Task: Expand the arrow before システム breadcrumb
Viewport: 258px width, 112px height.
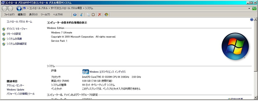Action: [x=84, y=8]
